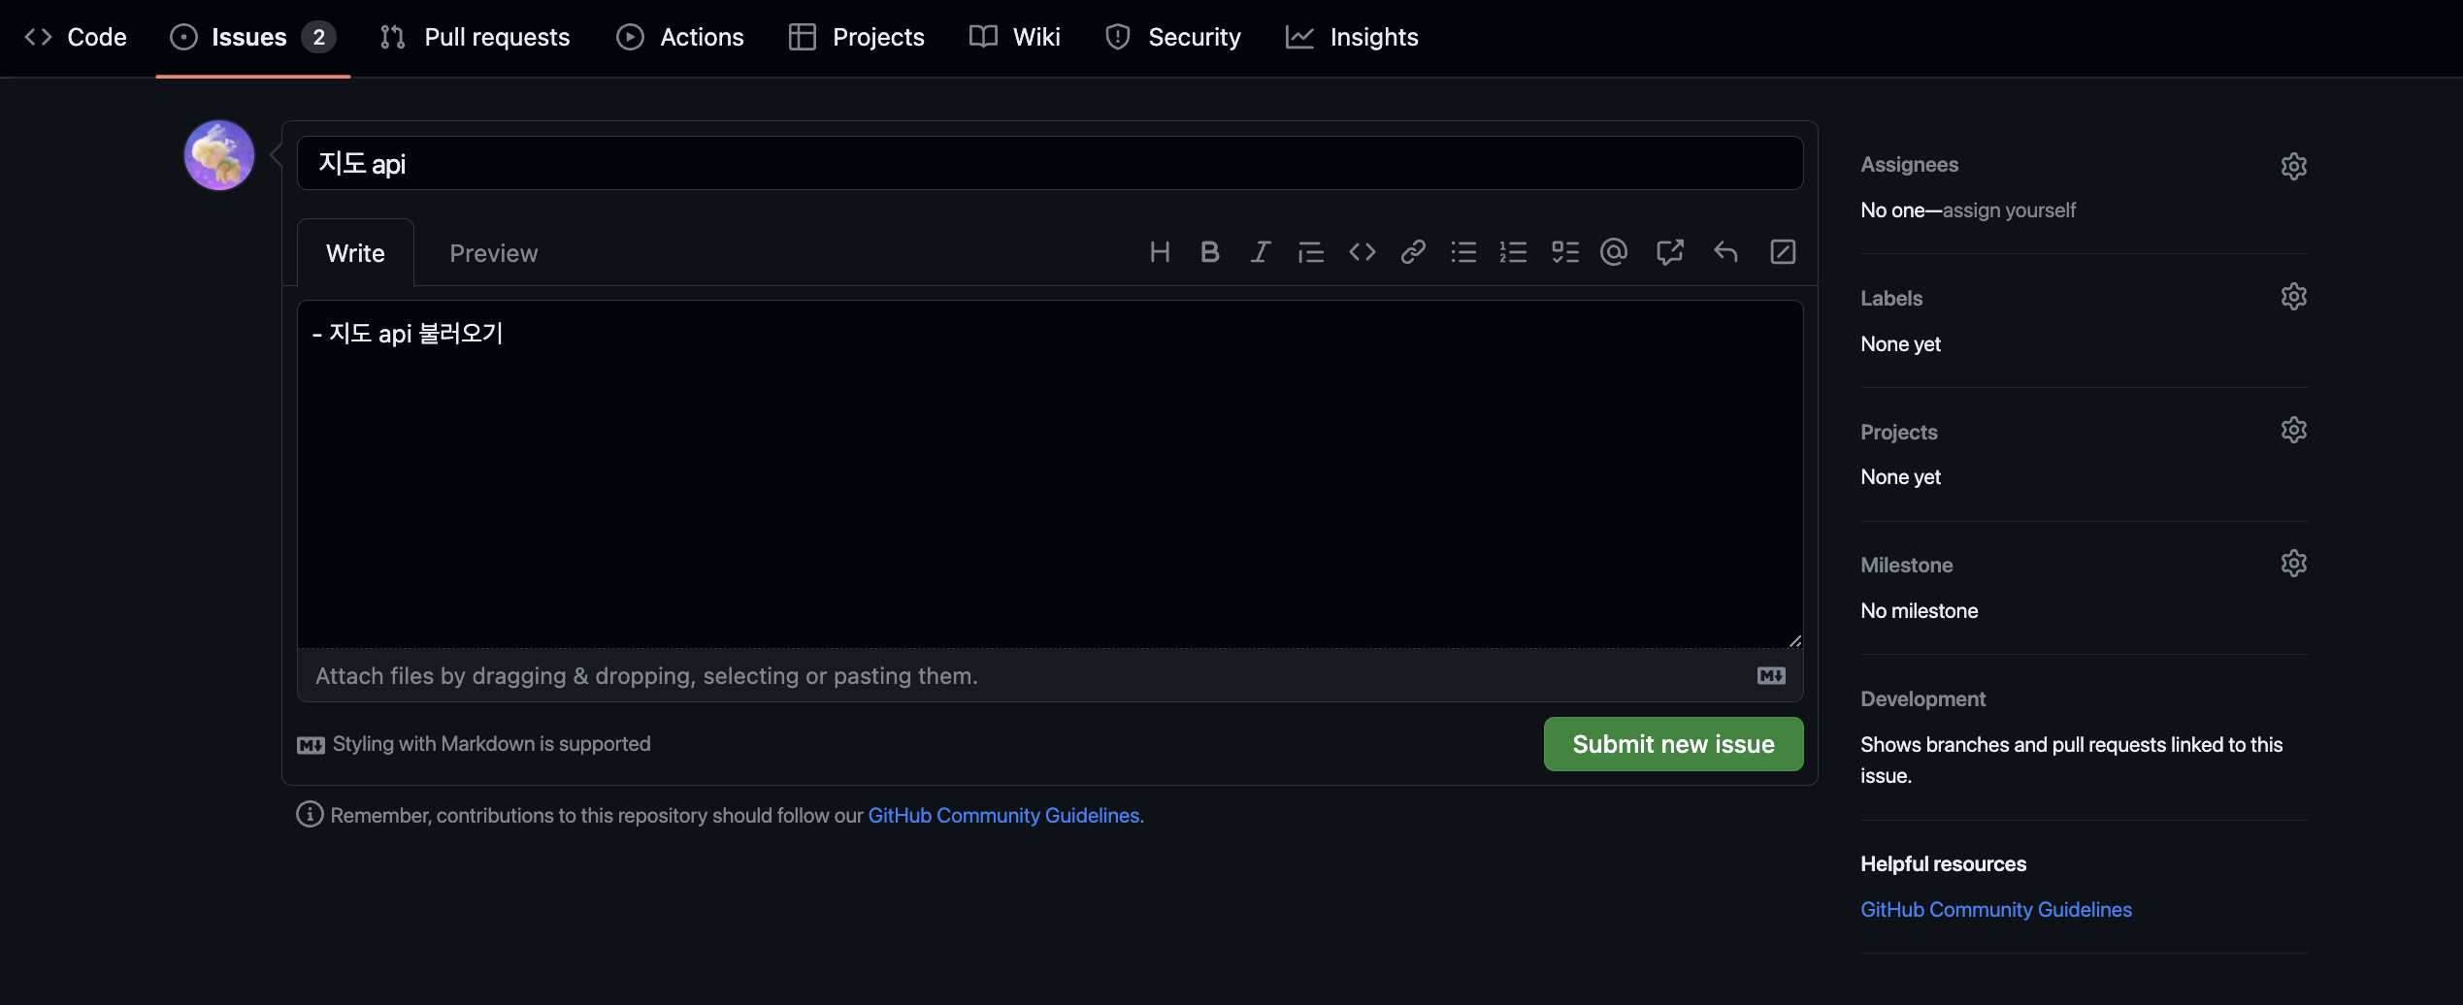Insert a heading into the comment
The height and width of the screenshot is (1005, 2463).
[x=1161, y=252]
